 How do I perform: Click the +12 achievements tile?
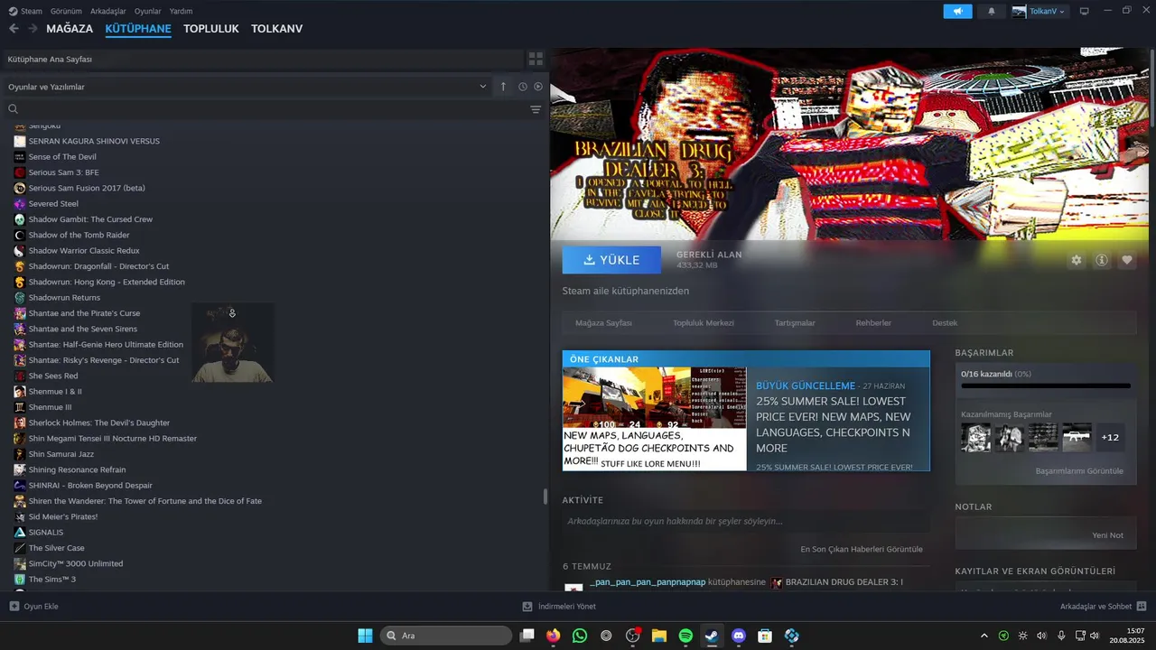(x=1110, y=437)
